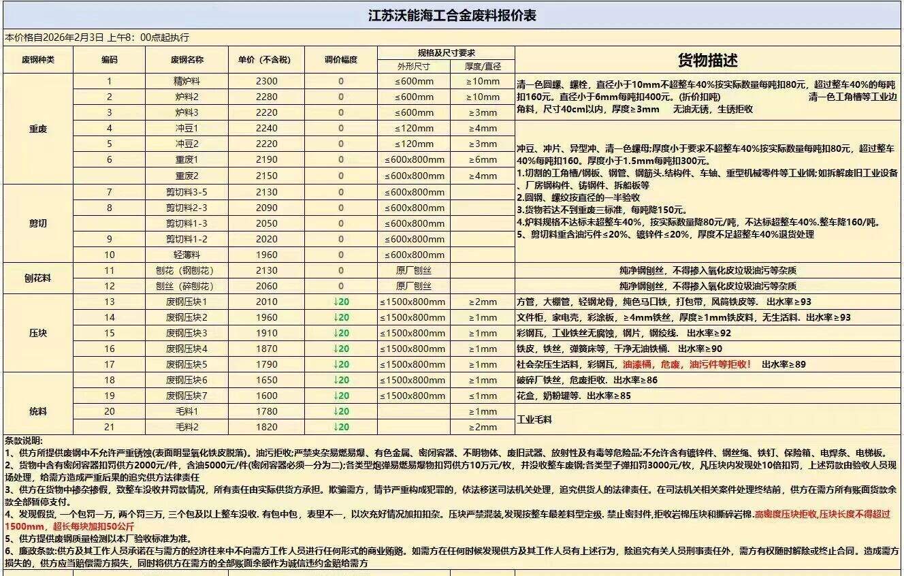Click green ↓20 indicator for 废钢压块5

341,364
